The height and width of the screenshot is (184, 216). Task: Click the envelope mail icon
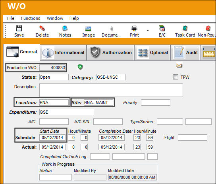click(179, 65)
